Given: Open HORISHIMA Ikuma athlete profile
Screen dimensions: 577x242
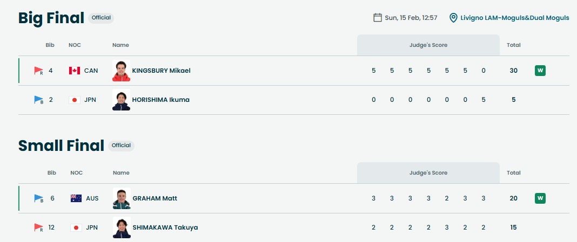Looking at the screenshot, I should (160, 100).
